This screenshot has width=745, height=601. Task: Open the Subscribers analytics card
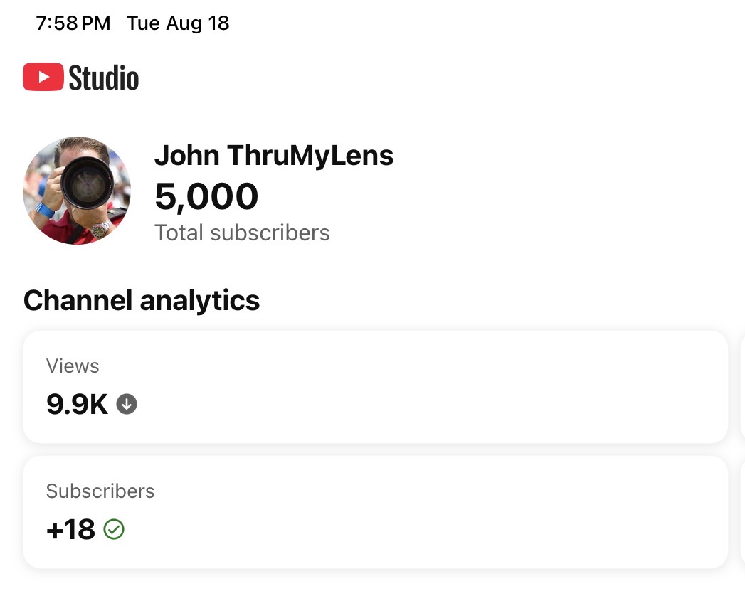(x=376, y=512)
